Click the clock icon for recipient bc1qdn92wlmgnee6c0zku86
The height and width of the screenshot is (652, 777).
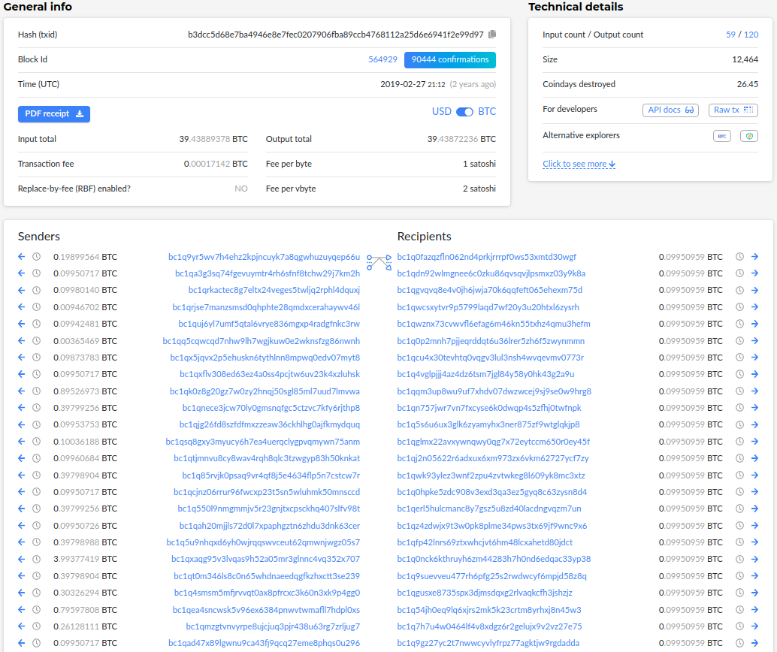(x=739, y=273)
